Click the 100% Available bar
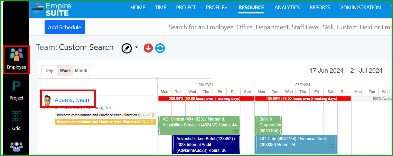Screen dimensions: 393x156 372,98
